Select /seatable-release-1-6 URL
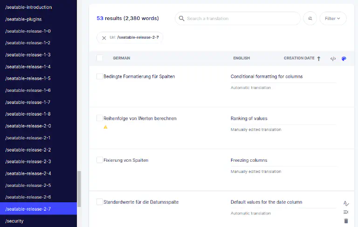This screenshot has width=358, height=227. click(28, 90)
